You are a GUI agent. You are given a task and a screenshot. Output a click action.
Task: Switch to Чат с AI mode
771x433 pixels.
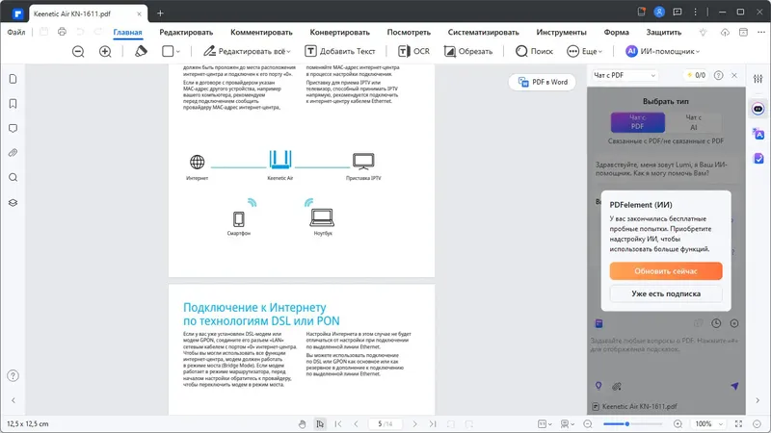693,122
